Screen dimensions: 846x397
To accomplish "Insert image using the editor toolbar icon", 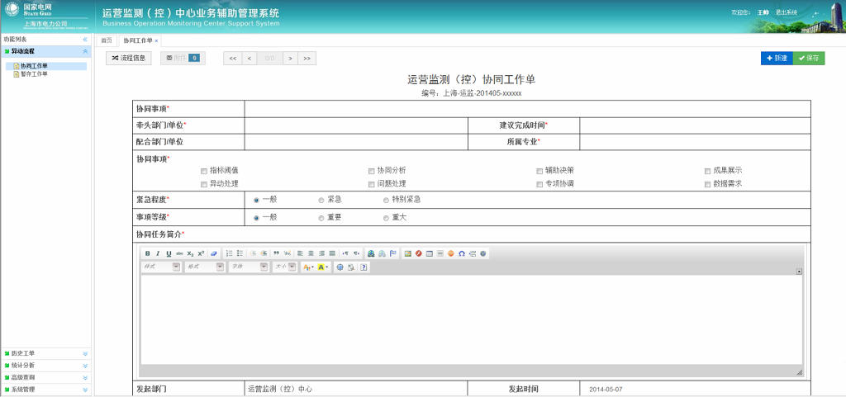I will click(407, 253).
